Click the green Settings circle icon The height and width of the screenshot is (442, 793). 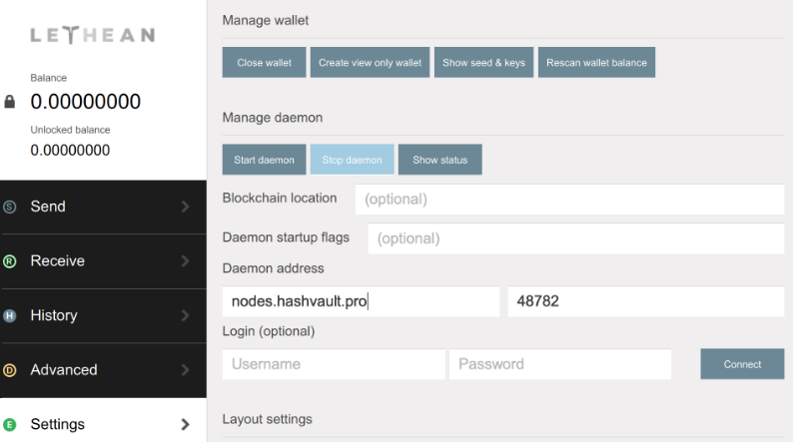[10, 424]
